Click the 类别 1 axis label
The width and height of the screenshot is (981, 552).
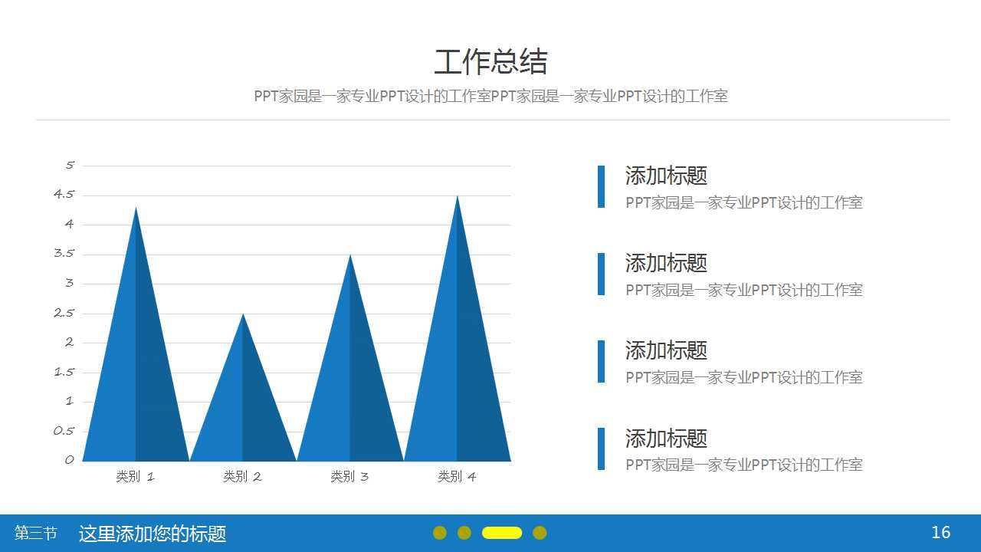[135, 475]
